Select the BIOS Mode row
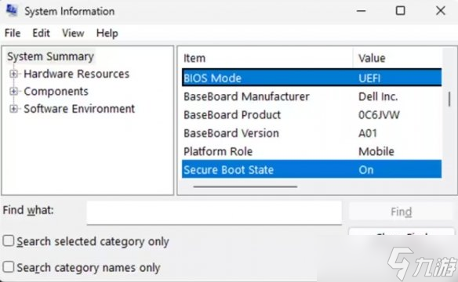Screen dimensions: 458x282 point(311,78)
